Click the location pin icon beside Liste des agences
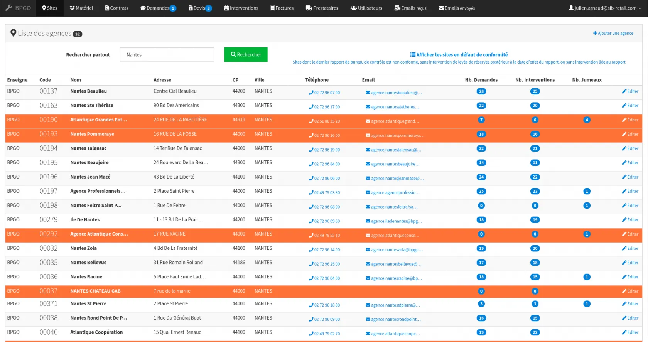Screen dimensions: 648x342 13,33
